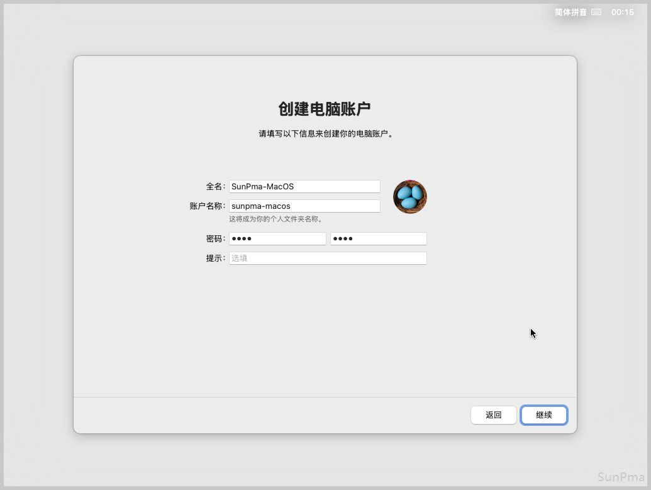
Task: Click the 账户名称 label
Action: tap(207, 206)
